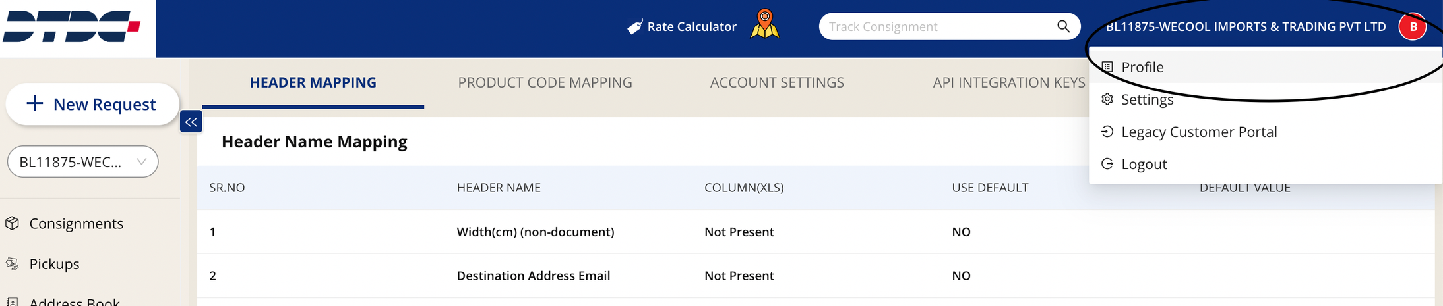1443x306 pixels.
Task: Open Pickups from the sidebar
Action: point(54,264)
